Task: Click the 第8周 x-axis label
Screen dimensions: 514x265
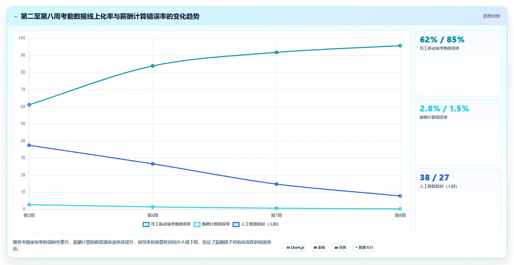Action: click(x=400, y=216)
